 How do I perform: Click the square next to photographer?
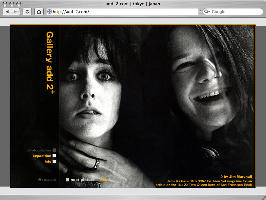tap(54, 150)
